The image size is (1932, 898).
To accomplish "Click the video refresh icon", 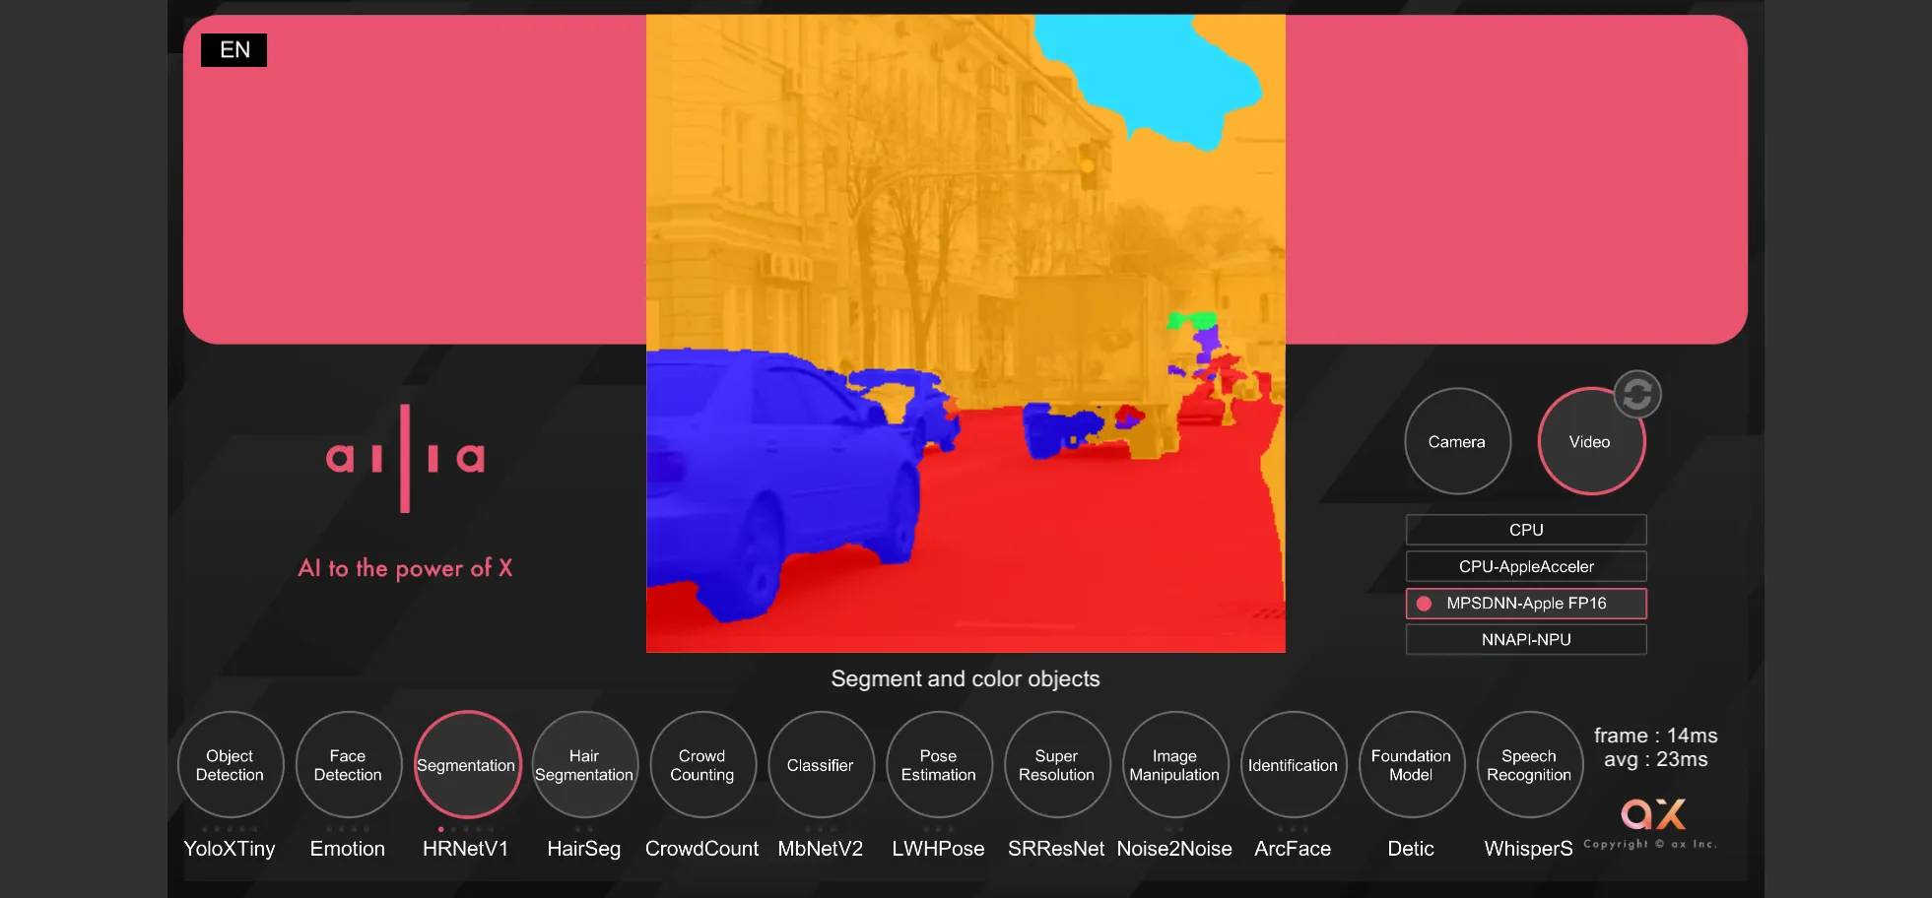I will click(1637, 395).
